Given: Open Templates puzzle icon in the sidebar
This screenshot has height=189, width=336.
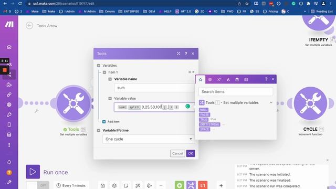Looking at the screenshot, I should (x=9, y=85).
